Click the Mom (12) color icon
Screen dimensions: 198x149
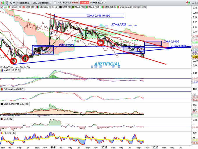coord(2,119)
